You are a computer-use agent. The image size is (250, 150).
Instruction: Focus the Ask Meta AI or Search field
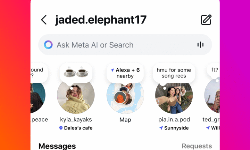[125, 45]
